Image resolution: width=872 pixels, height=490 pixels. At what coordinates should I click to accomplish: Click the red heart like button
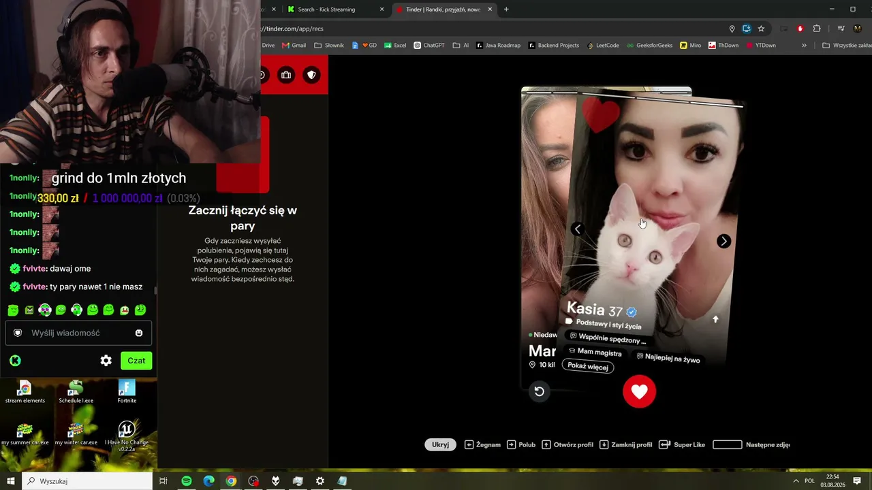pyautogui.click(x=639, y=391)
